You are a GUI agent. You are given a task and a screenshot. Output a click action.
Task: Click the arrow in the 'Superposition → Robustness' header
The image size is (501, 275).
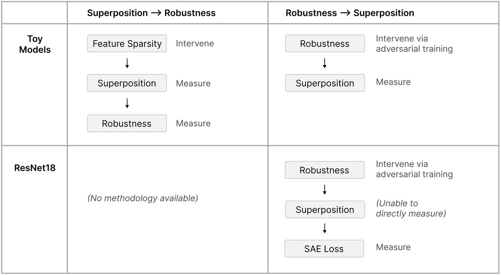point(156,13)
